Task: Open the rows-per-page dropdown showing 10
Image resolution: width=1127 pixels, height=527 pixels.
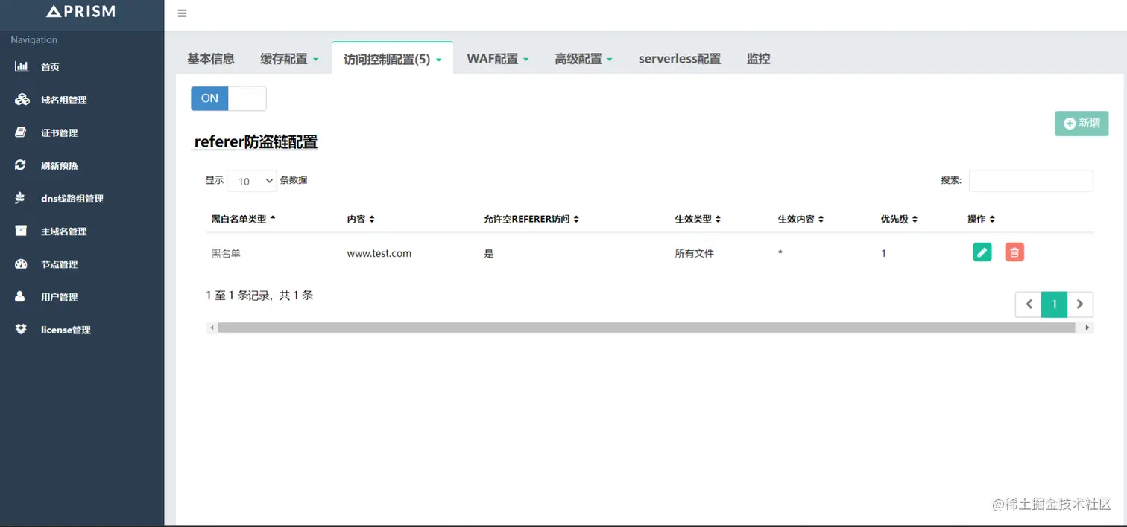Action: click(x=252, y=181)
